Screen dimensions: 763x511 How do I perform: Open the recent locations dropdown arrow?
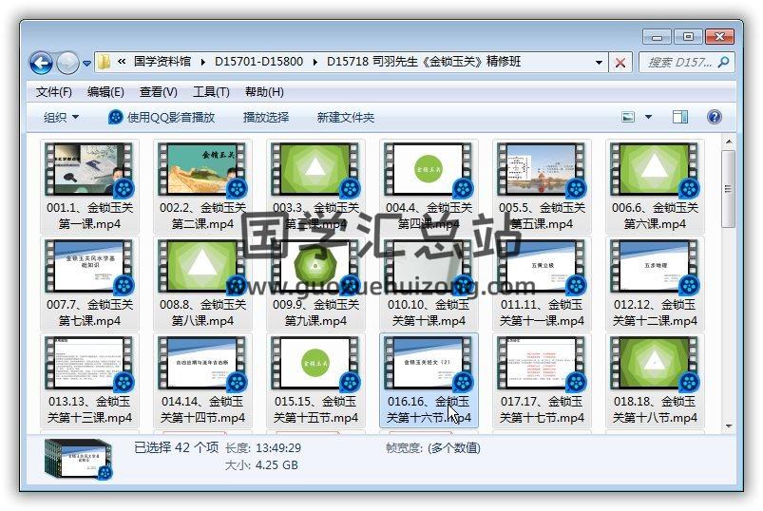click(x=86, y=64)
